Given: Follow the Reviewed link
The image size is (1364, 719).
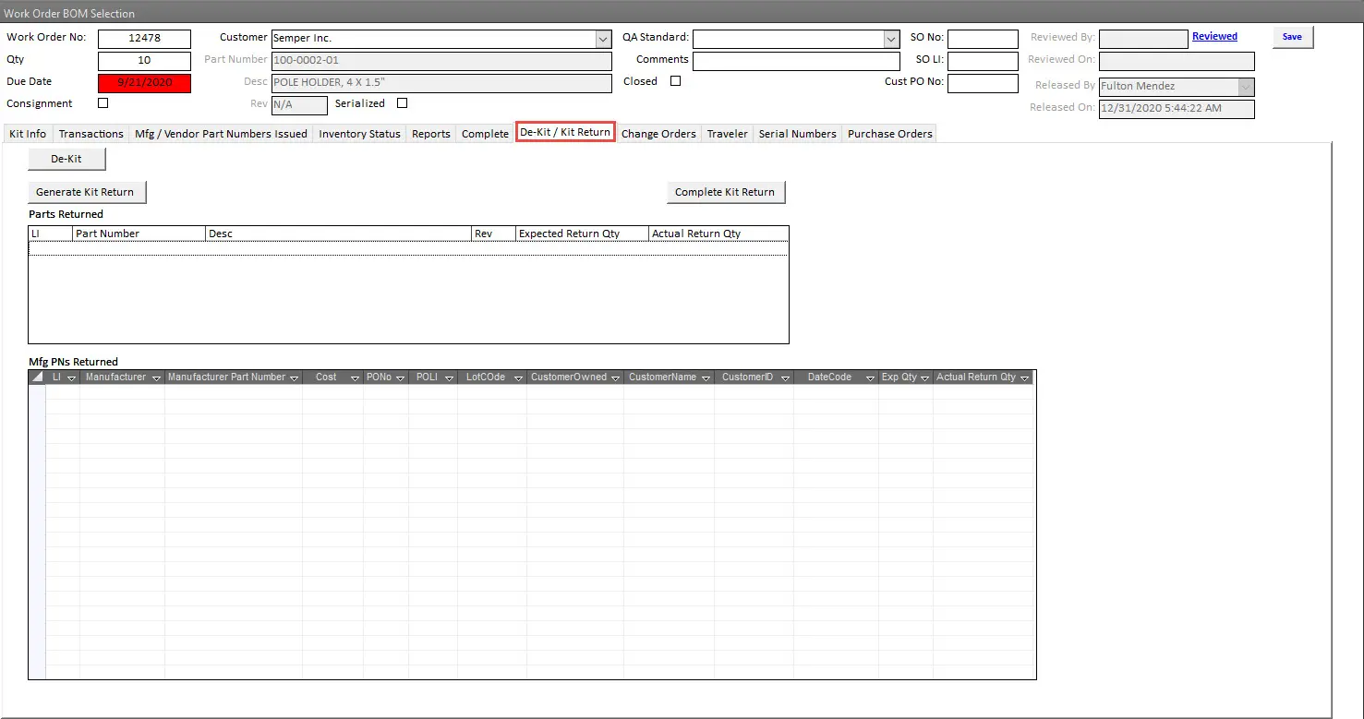Looking at the screenshot, I should (x=1214, y=37).
